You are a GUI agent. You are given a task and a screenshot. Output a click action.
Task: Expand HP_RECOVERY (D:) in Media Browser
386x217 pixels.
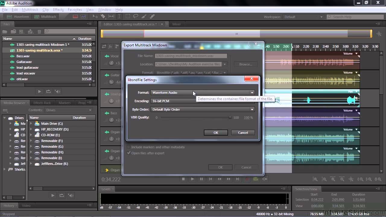tap(31, 129)
